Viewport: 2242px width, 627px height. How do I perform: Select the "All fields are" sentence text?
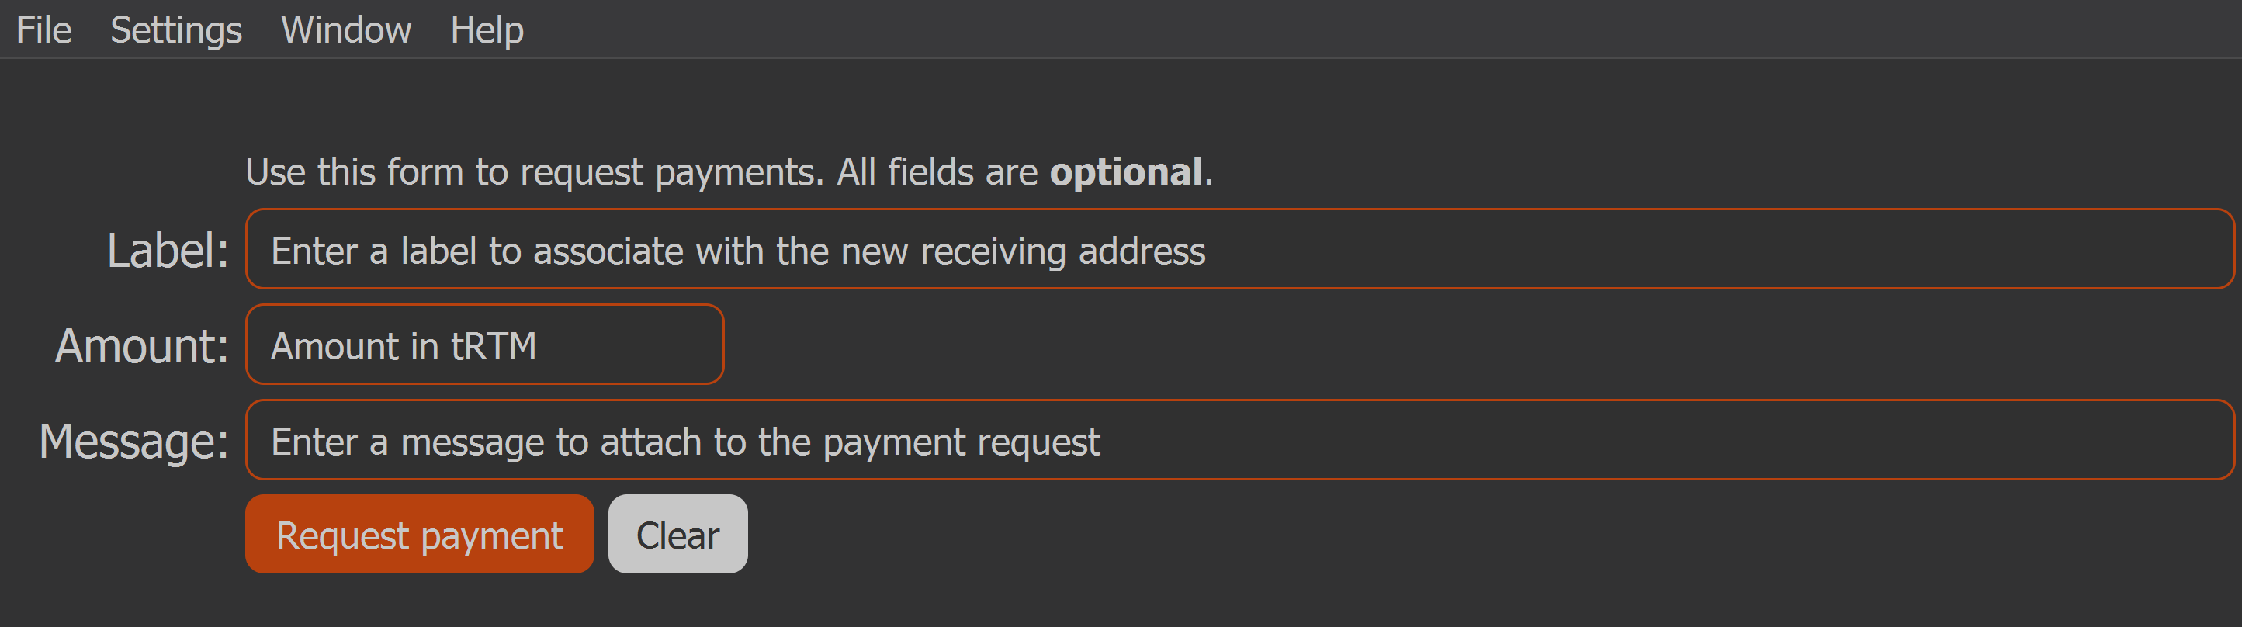click(x=937, y=171)
